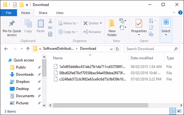Go up one folder level arrow

pos(28,49)
